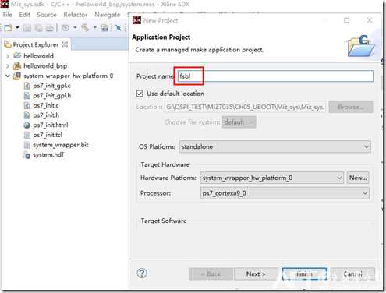Click the Cancel button
The image size is (386, 293).
(x=352, y=274)
